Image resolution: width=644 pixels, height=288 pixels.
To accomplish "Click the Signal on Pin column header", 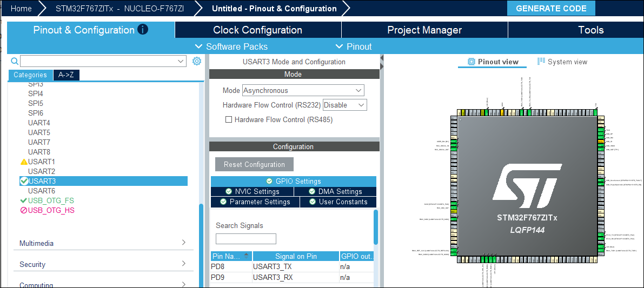I will (296, 257).
